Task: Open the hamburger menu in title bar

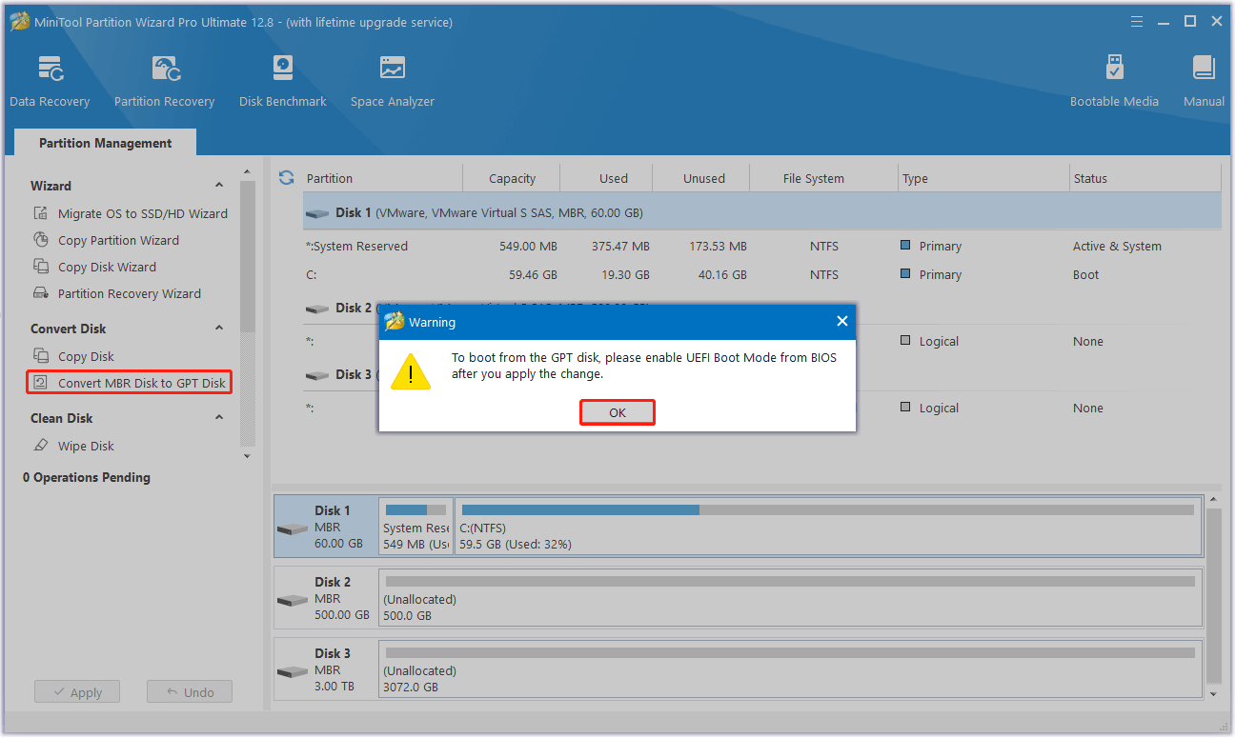Action: 1137,21
